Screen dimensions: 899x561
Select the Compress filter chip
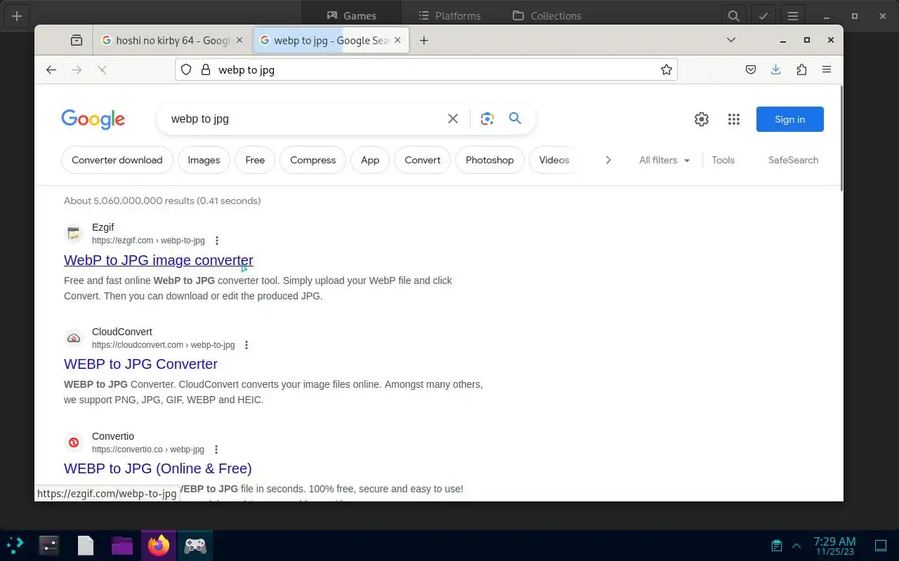click(x=313, y=160)
